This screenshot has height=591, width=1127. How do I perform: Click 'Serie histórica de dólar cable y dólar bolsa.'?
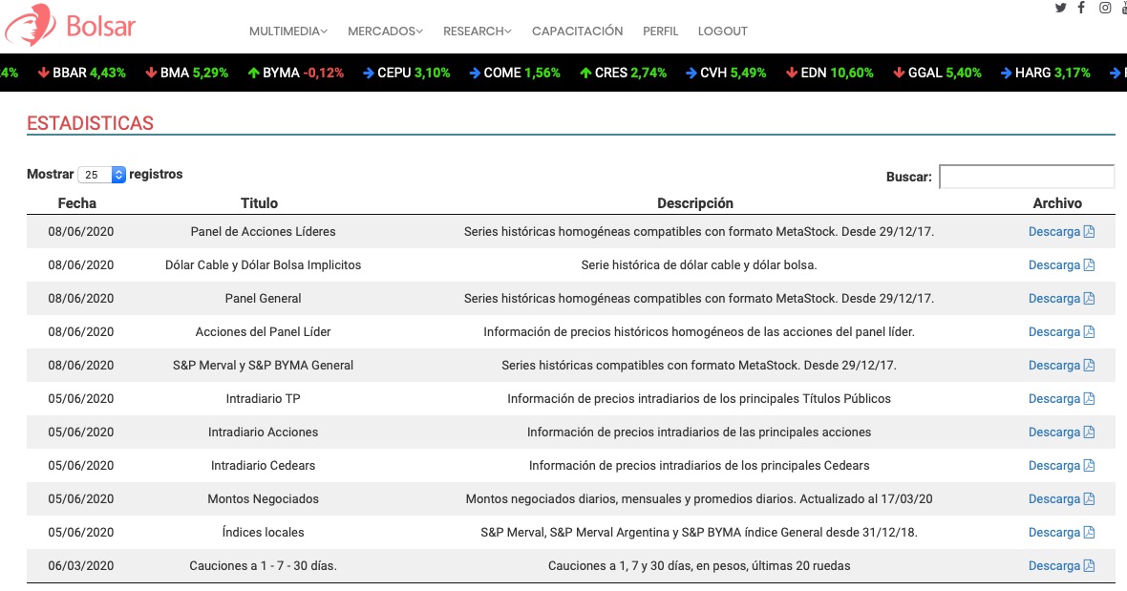click(698, 265)
